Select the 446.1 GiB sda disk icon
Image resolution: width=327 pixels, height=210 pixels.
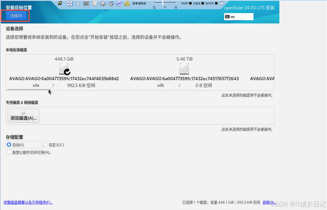coord(64,69)
